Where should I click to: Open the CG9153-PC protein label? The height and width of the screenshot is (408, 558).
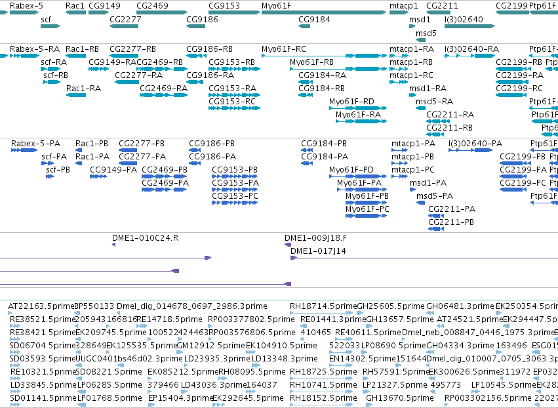pyautogui.click(x=235, y=196)
